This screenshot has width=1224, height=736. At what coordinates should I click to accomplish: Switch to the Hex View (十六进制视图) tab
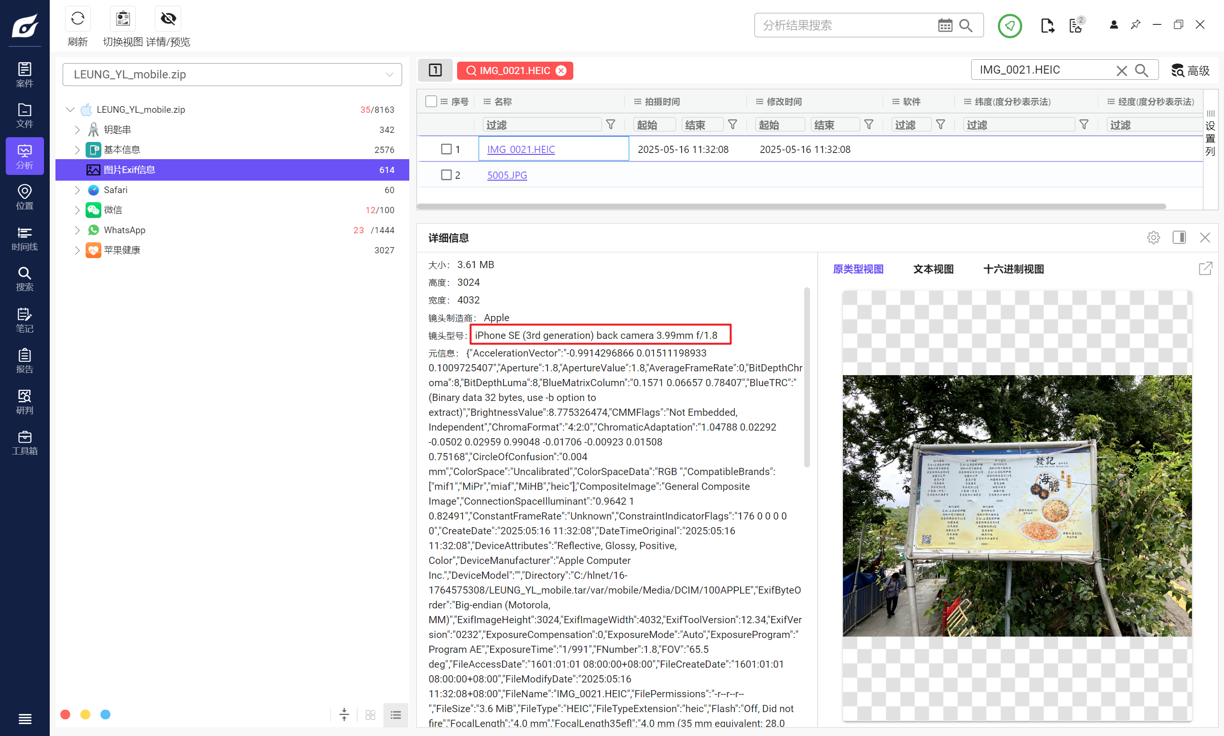[1013, 269]
